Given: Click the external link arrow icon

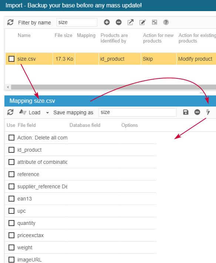Looking at the screenshot, I should tap(131, 22).
